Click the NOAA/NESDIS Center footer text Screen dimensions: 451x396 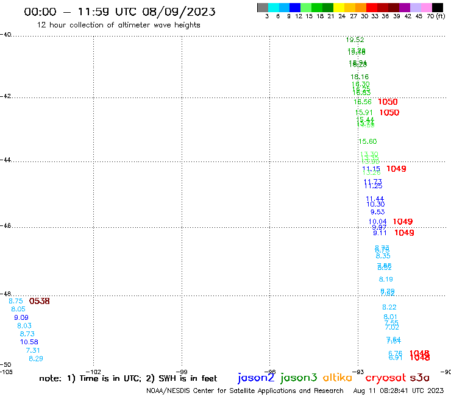point(245,391)
